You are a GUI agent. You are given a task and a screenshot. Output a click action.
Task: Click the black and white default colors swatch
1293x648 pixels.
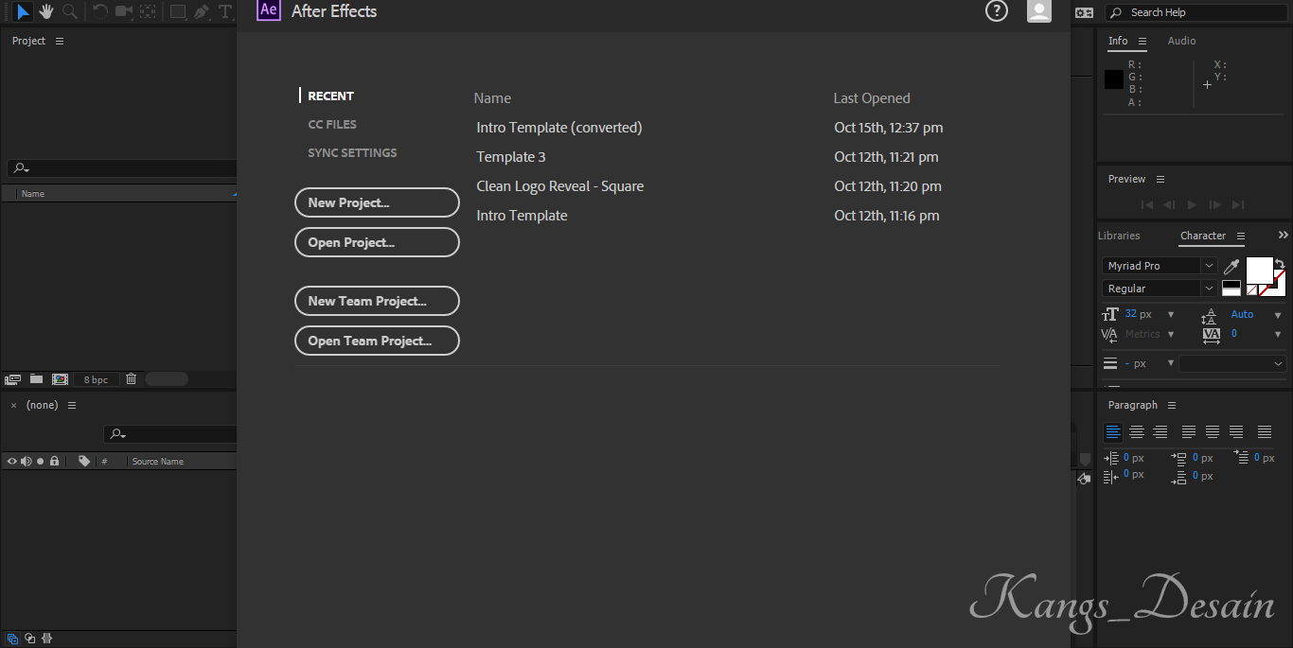pyautogui.click(x=1231, y=288)
